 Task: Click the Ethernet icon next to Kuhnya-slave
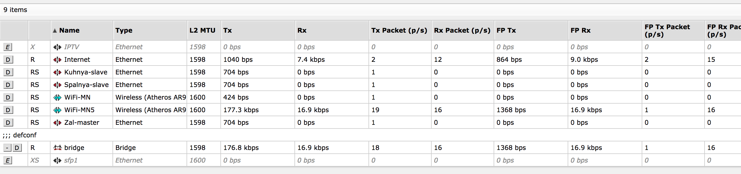pos(57,72)
